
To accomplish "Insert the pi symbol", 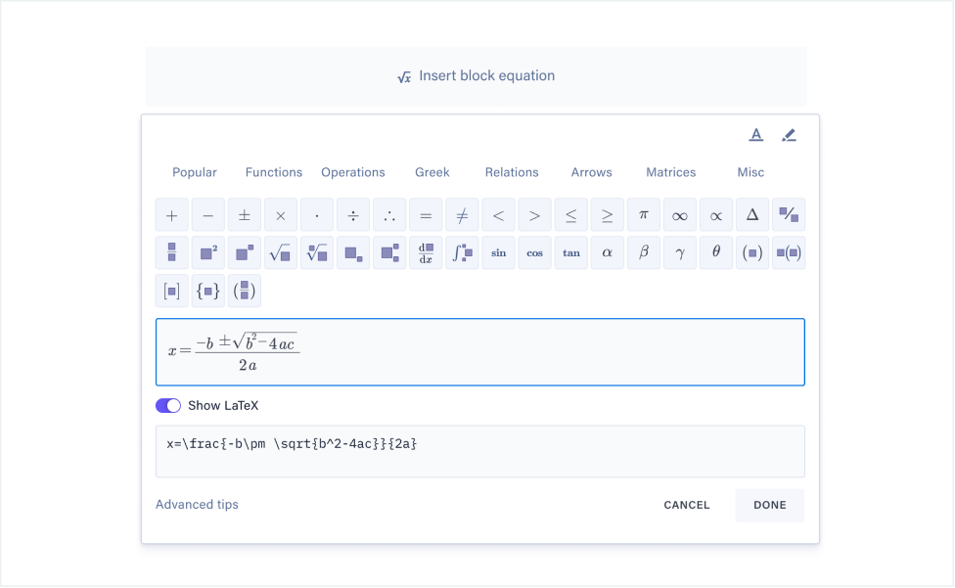I will [643, 214].
